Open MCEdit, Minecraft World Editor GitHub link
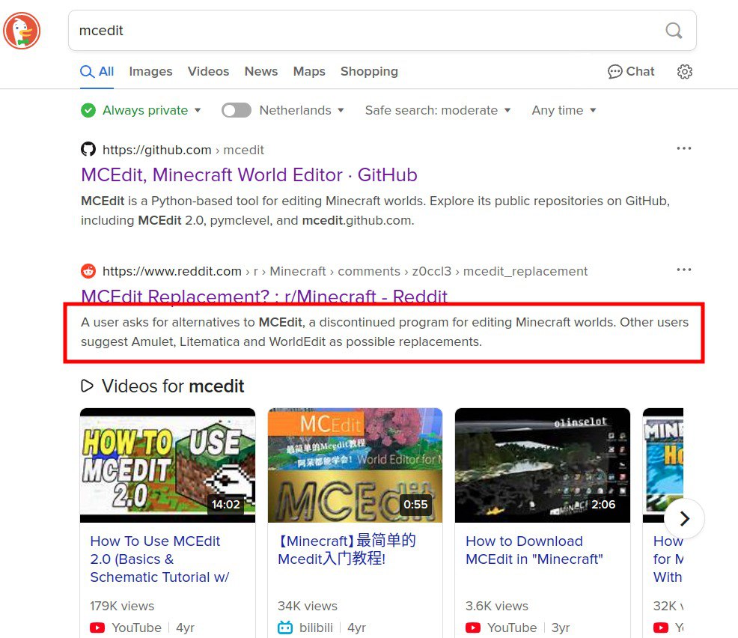This screenshot has height=638, width=738. tap(248, 175)
